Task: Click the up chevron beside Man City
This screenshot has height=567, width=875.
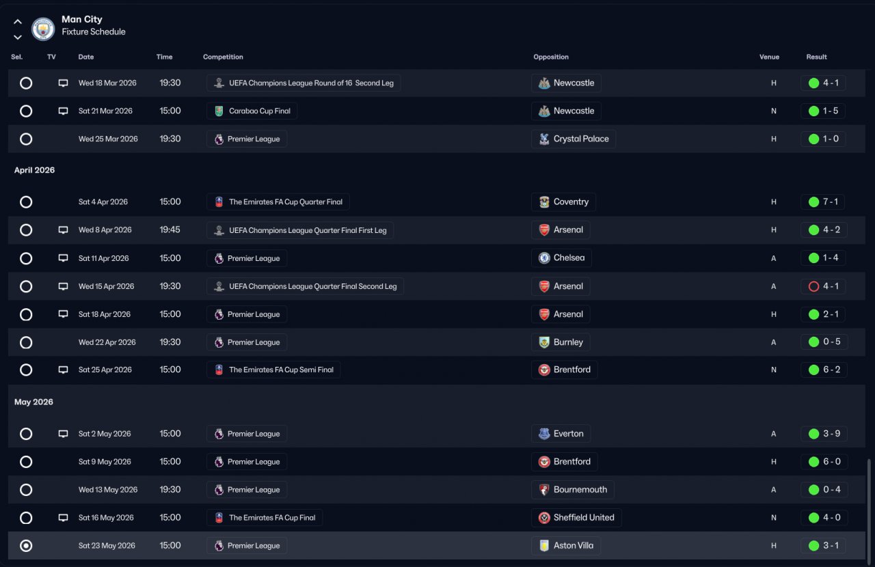Action: [18, 22]
